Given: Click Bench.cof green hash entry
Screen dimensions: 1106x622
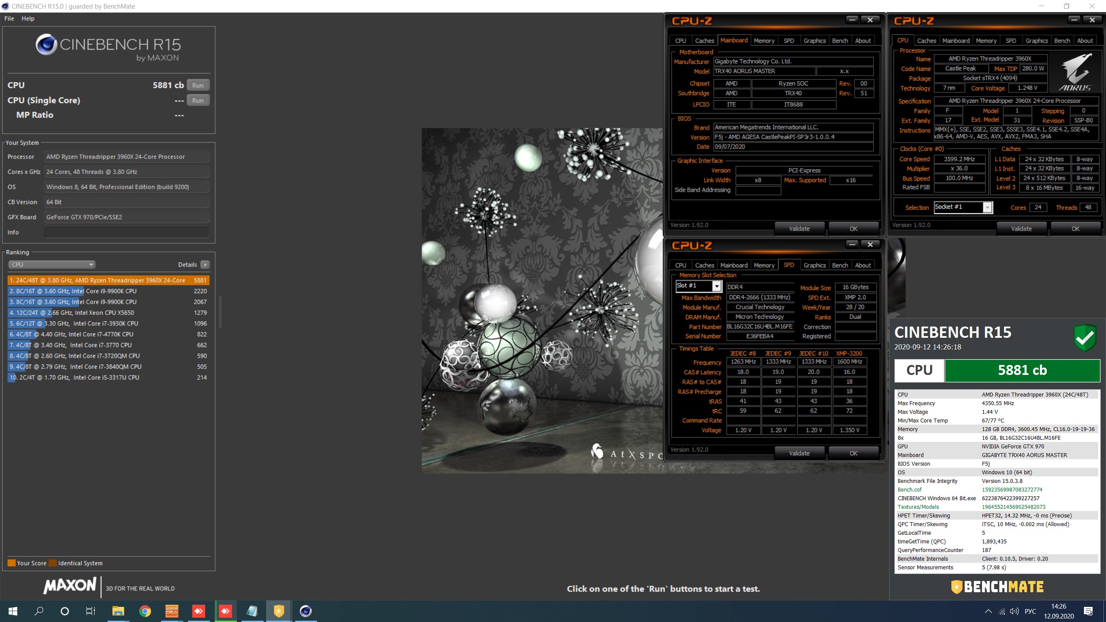Looking at the screenshot, I should [997, 489].
